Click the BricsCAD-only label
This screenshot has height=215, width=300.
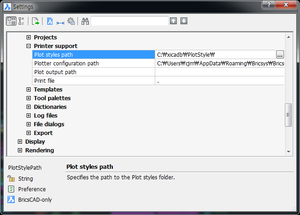(x=35, y=199)
